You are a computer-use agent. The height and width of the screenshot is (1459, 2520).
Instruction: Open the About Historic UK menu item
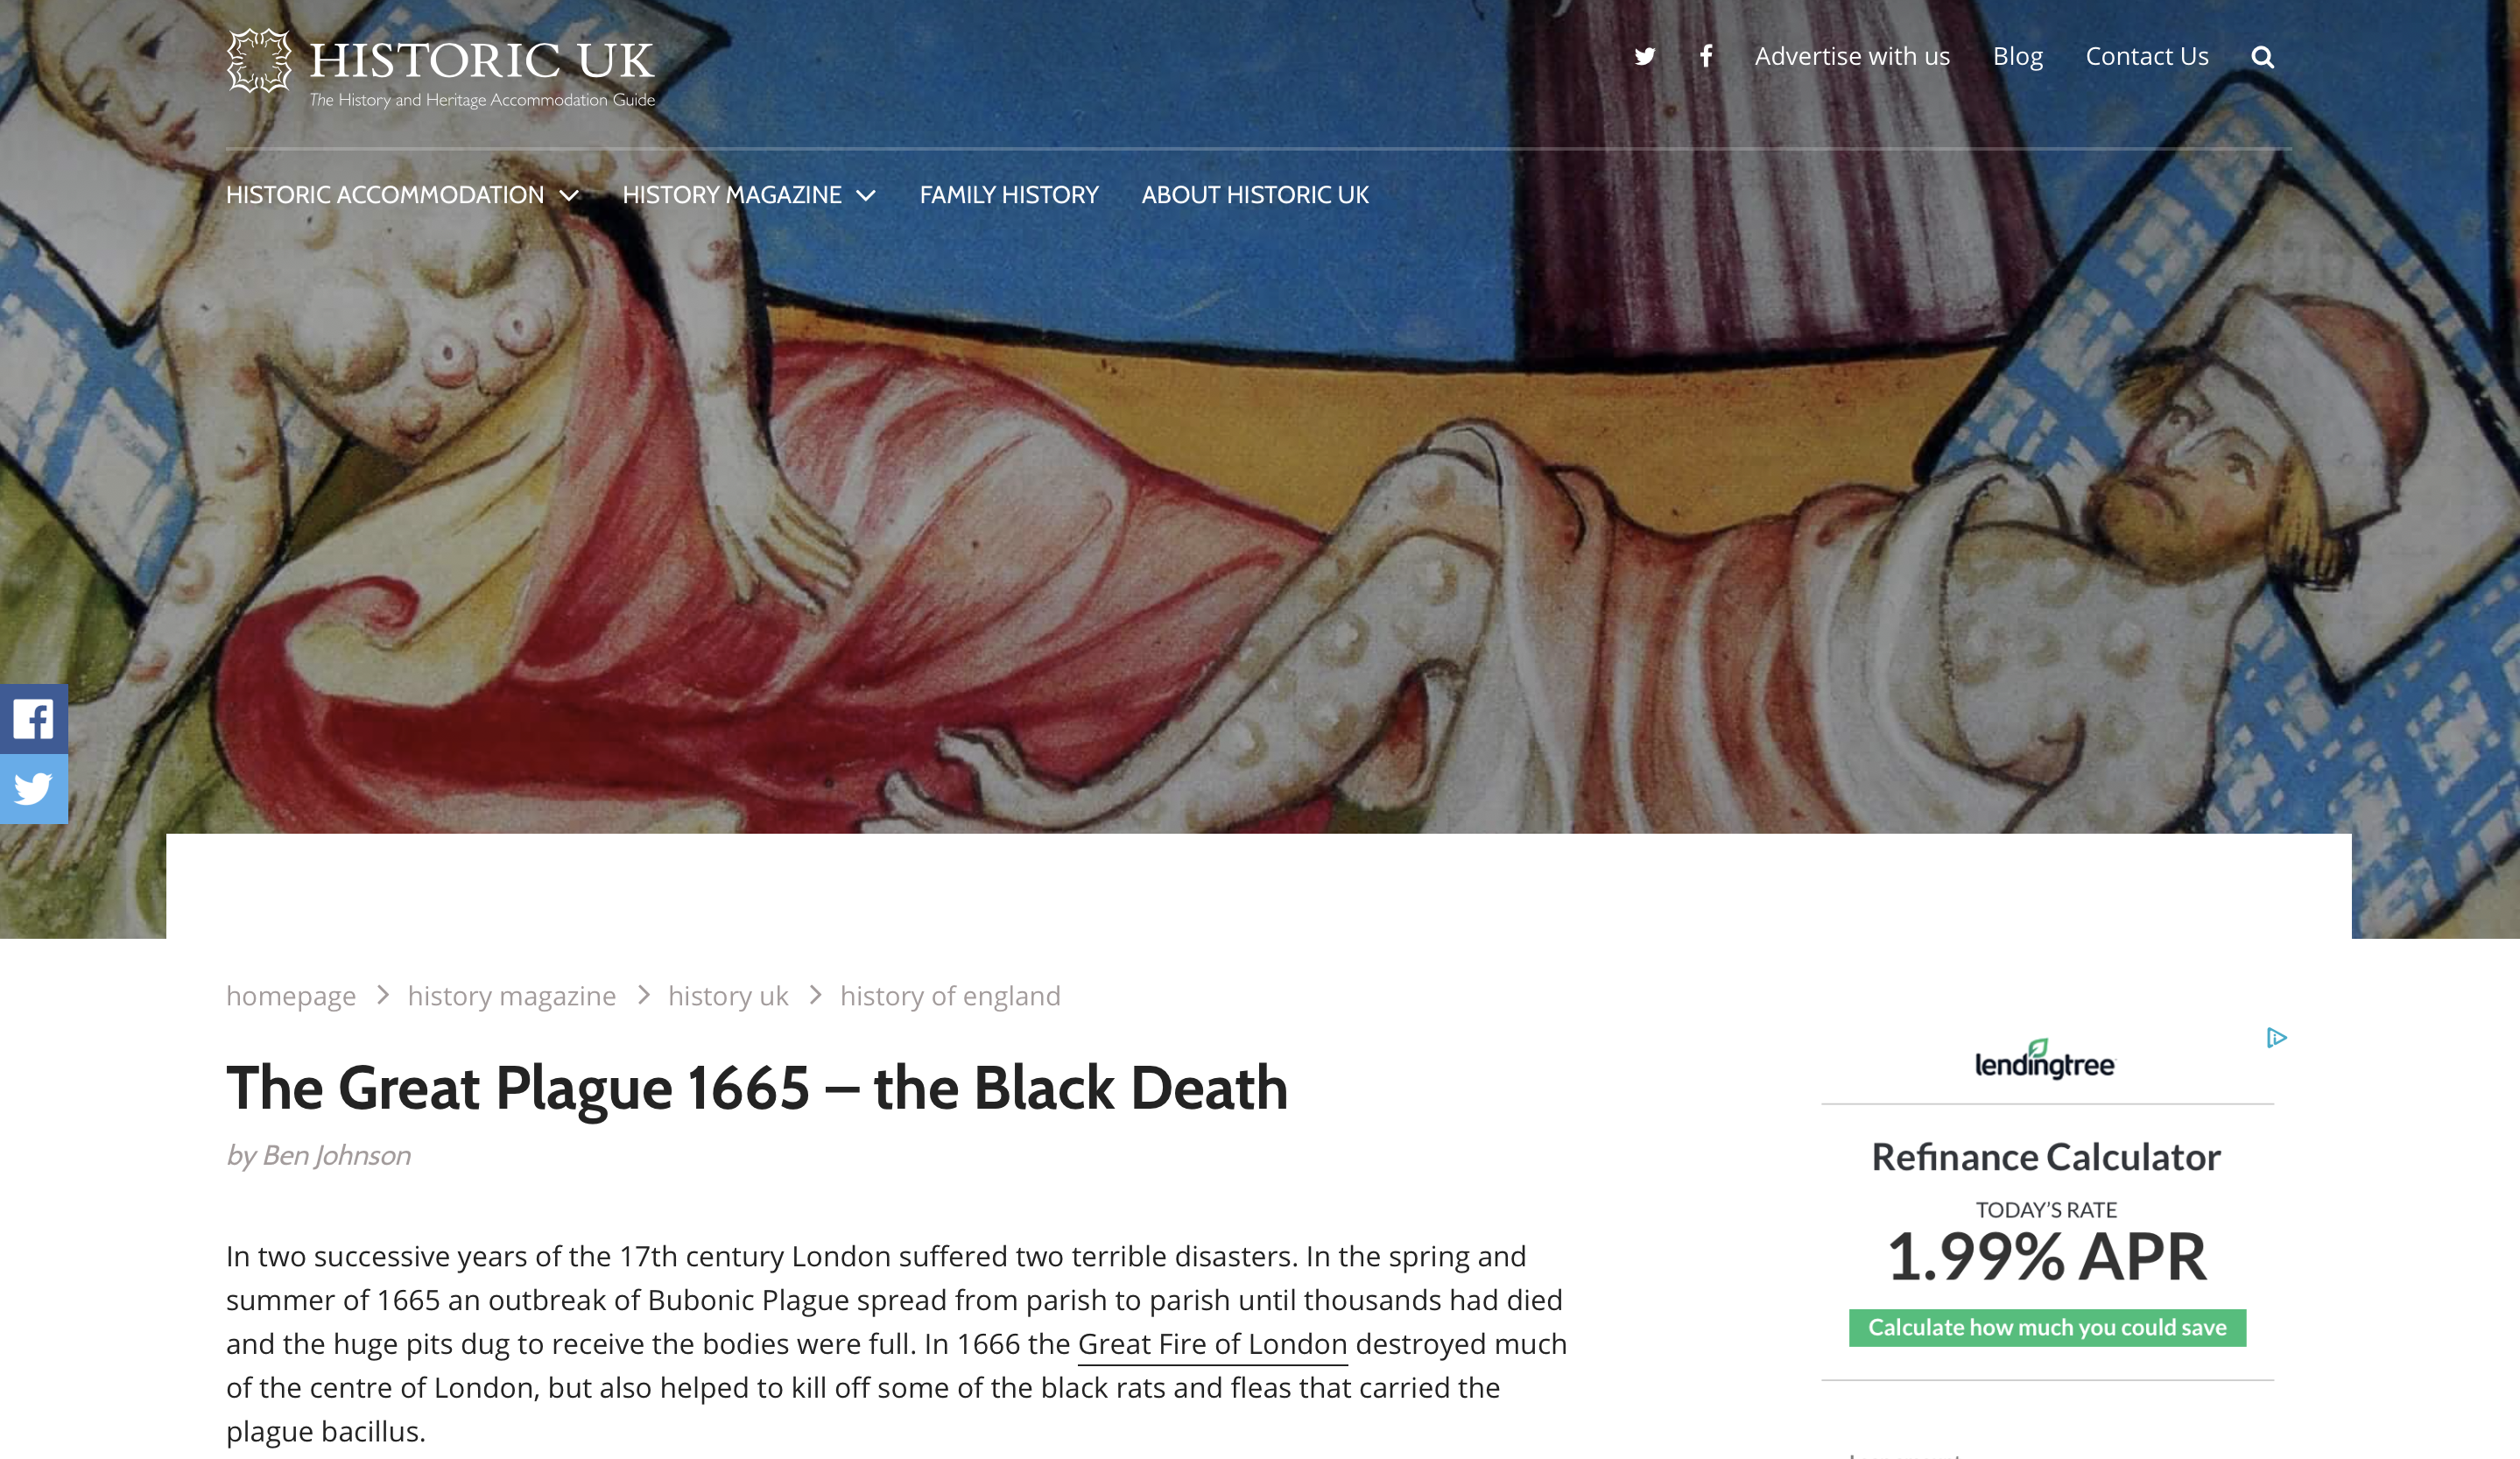pos(1255,195)
